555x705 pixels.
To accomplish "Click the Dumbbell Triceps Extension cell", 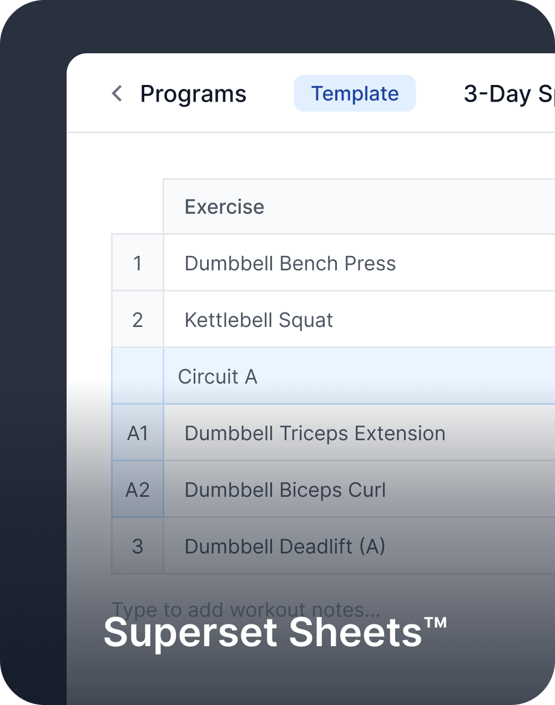I will tap(315, 433).
